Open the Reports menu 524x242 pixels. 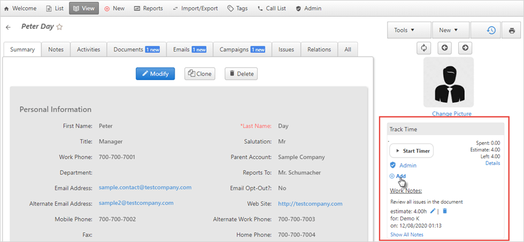[x=148, y=9]
